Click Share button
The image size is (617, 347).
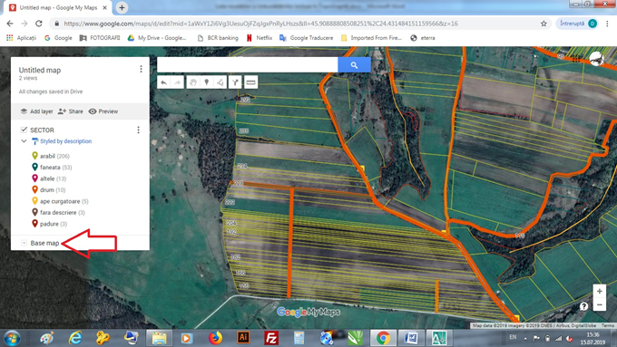coord(71,111)
